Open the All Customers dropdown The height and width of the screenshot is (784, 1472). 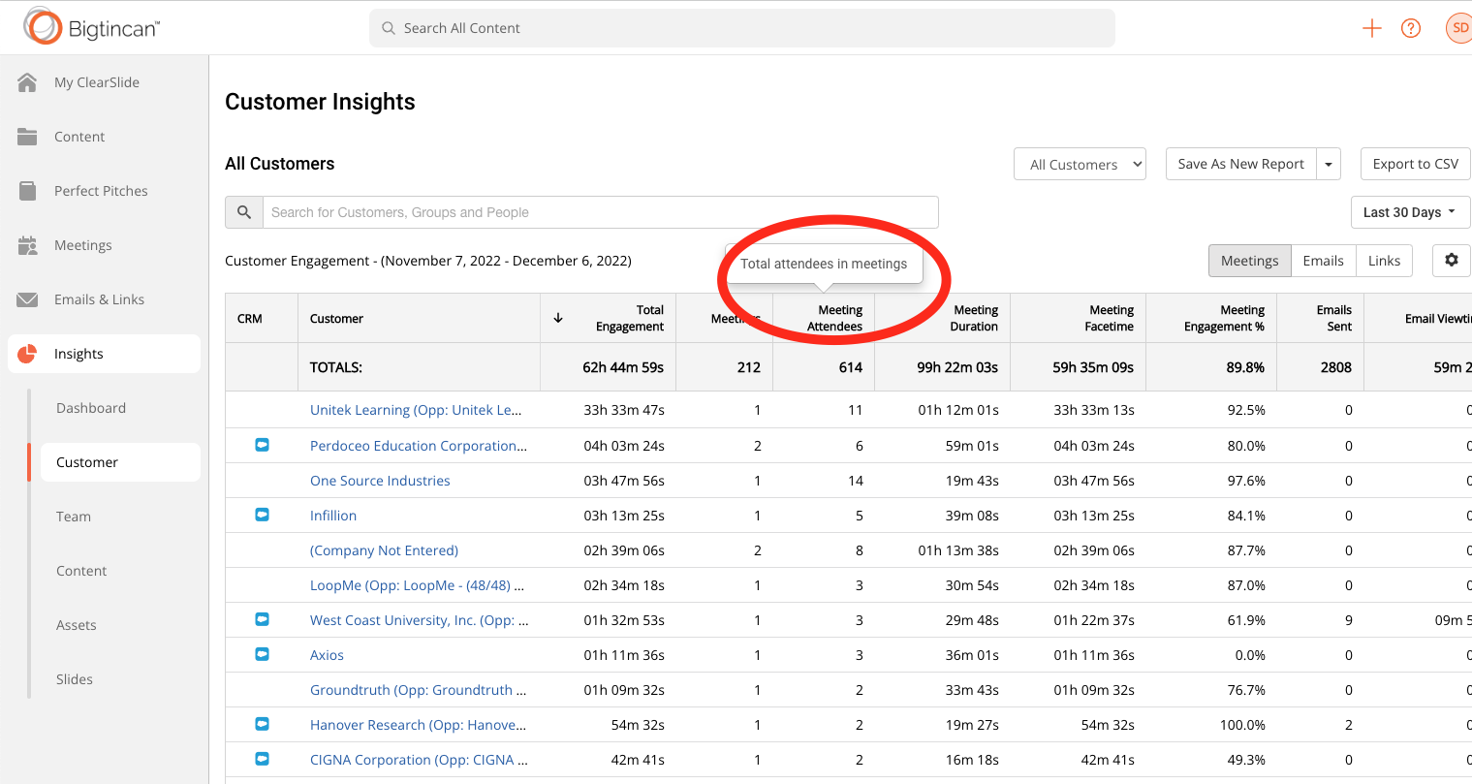(x=1081, y=165)
